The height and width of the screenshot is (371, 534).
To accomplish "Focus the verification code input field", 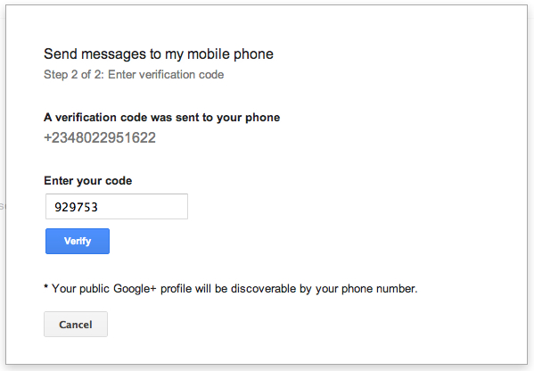I will point(117,206).
